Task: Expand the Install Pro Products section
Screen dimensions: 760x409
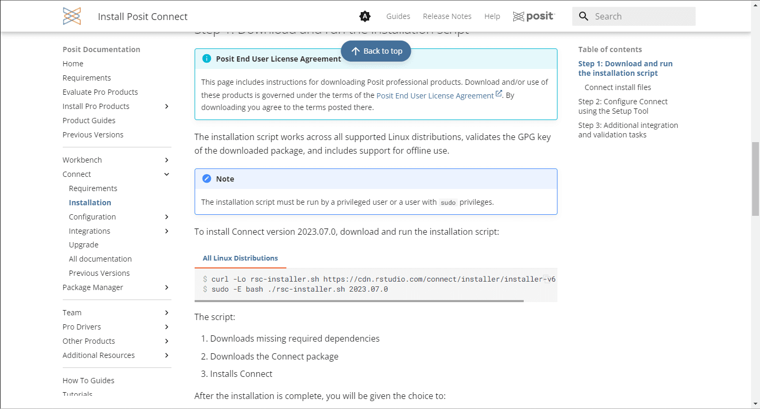Action: coord(167,106)
